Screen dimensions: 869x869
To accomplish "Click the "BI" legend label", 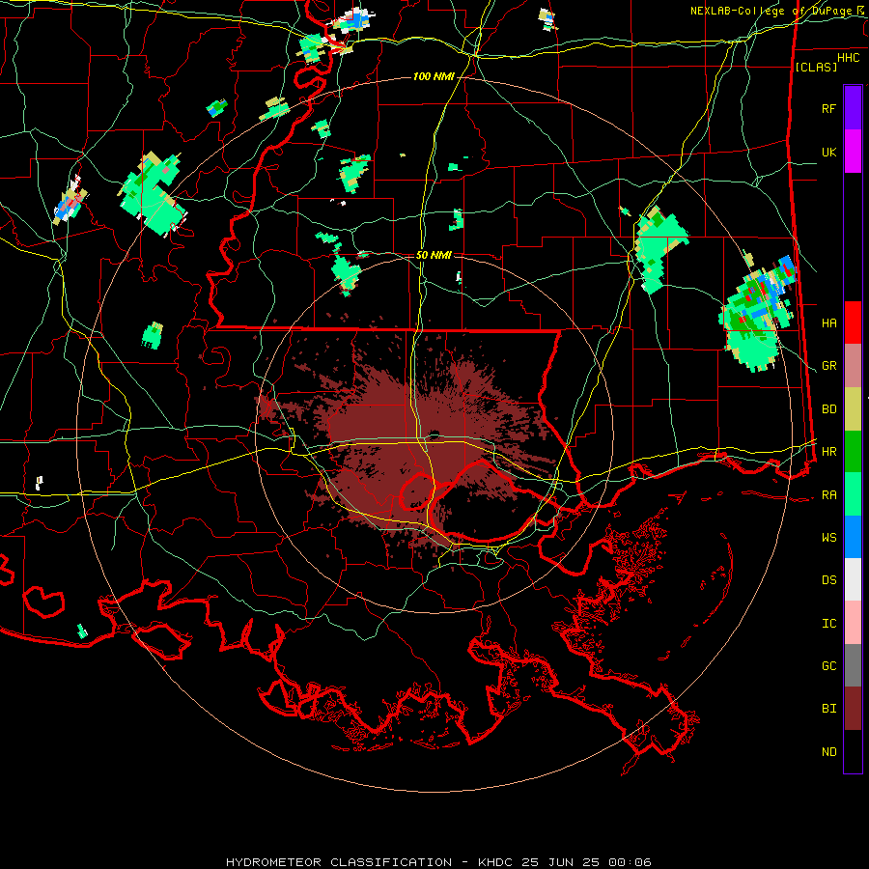I will (828, 709).
